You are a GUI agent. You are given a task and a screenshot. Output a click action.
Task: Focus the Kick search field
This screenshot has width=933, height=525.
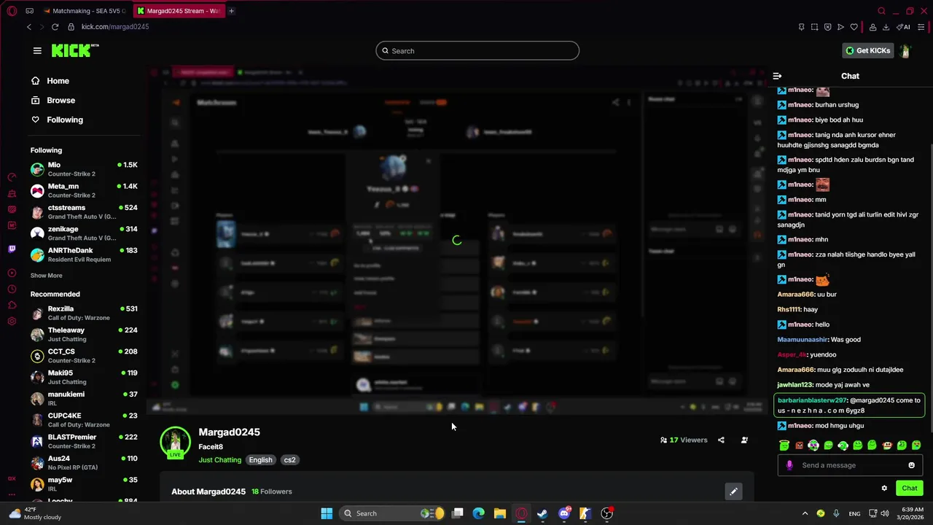(x=477, y=51)
